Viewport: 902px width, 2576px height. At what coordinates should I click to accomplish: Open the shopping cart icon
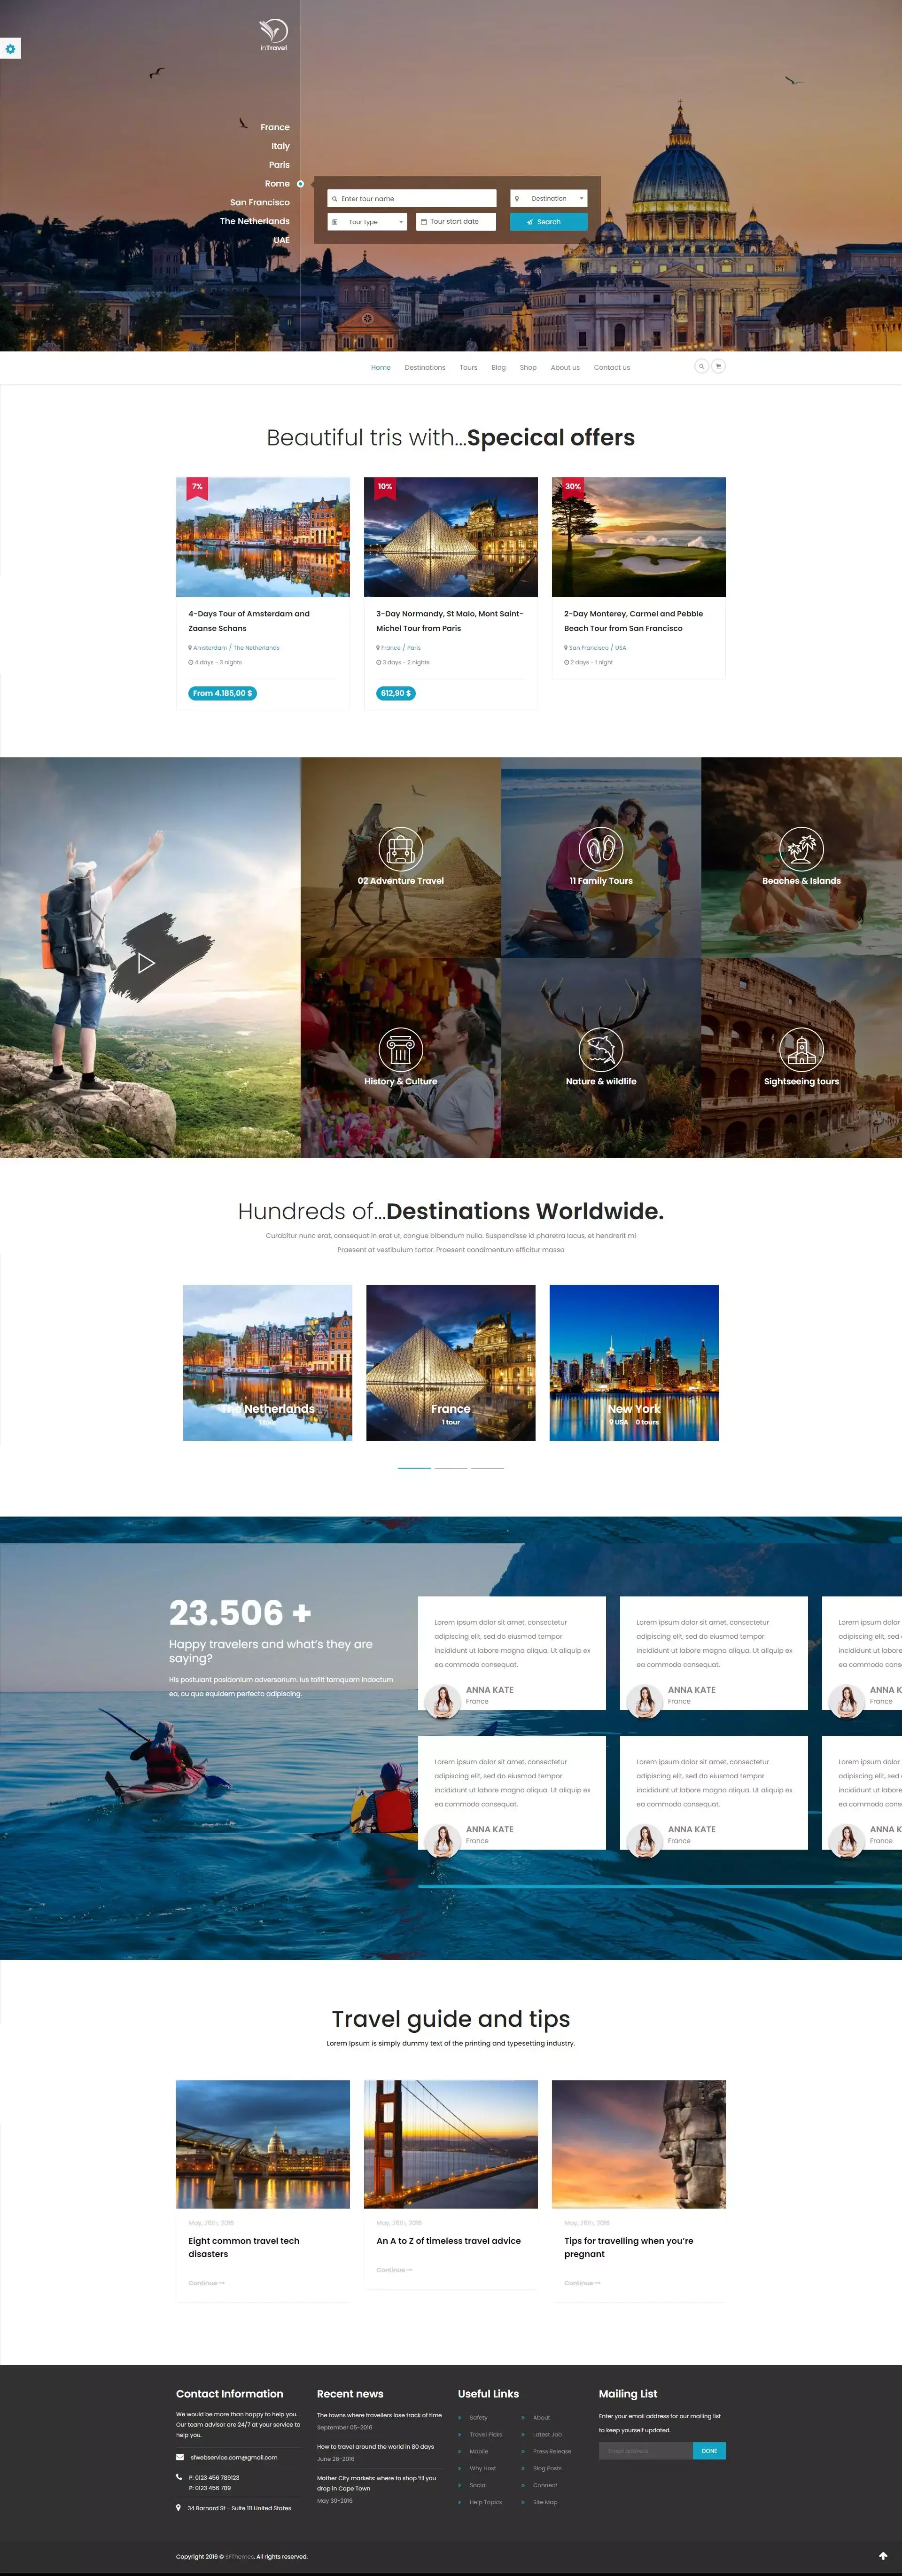pos(718,366)
